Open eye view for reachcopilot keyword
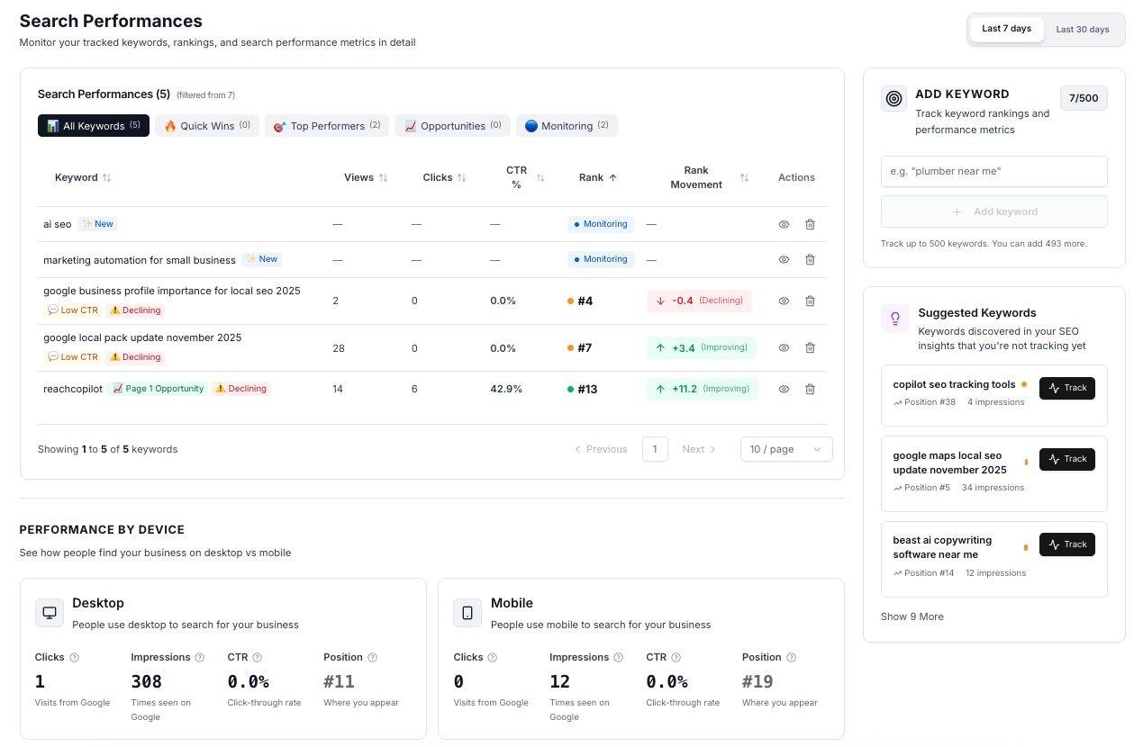1143x747 pixels. pos(783,389)
